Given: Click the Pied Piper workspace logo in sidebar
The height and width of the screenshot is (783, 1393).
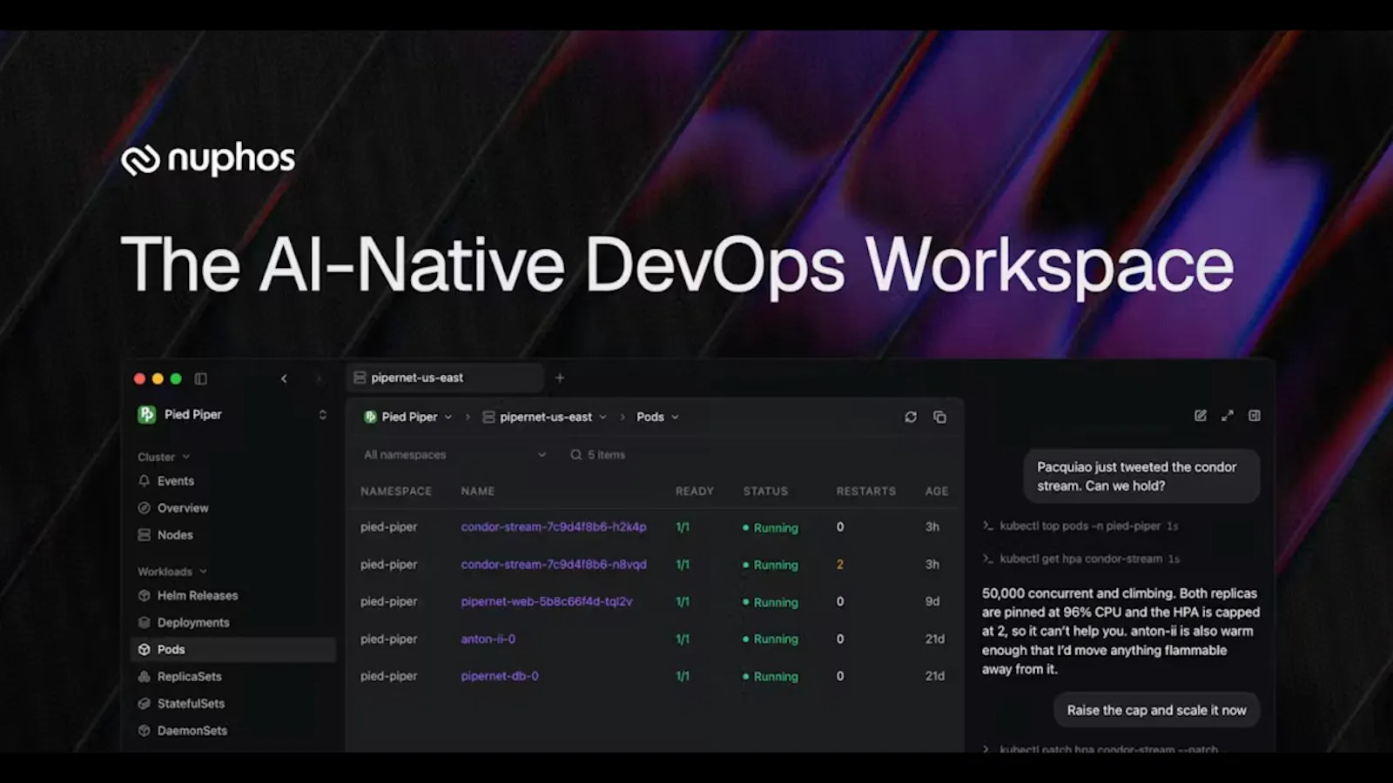Looking at the screenshot, I should 146,414.
